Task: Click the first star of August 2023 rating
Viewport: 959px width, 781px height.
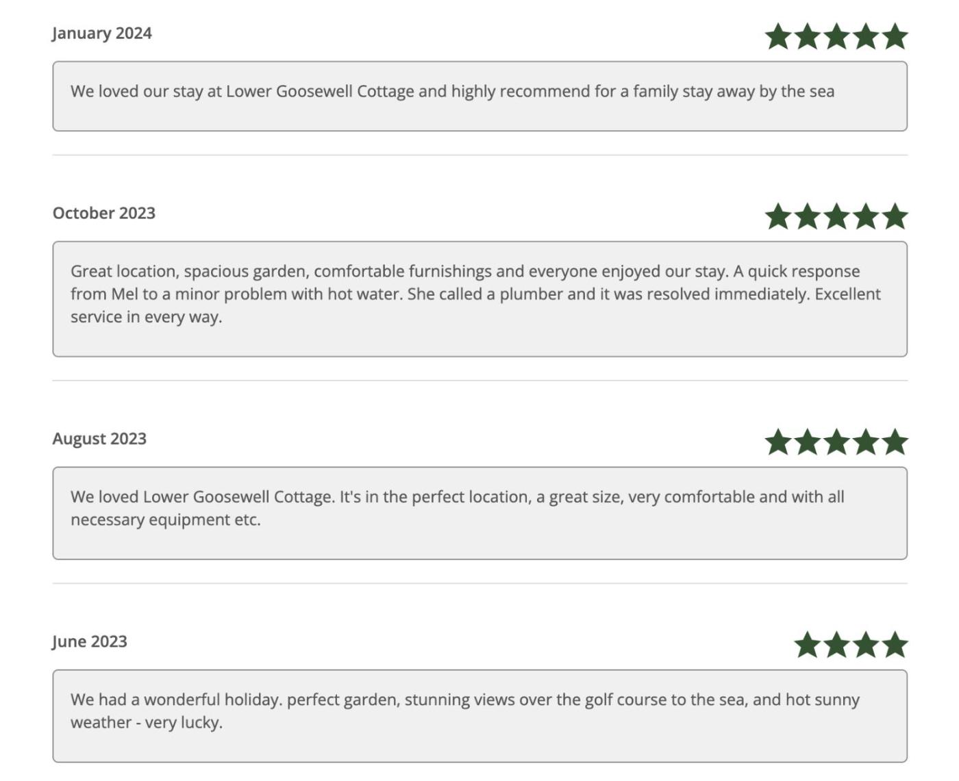Action: (x=778, y=442)
